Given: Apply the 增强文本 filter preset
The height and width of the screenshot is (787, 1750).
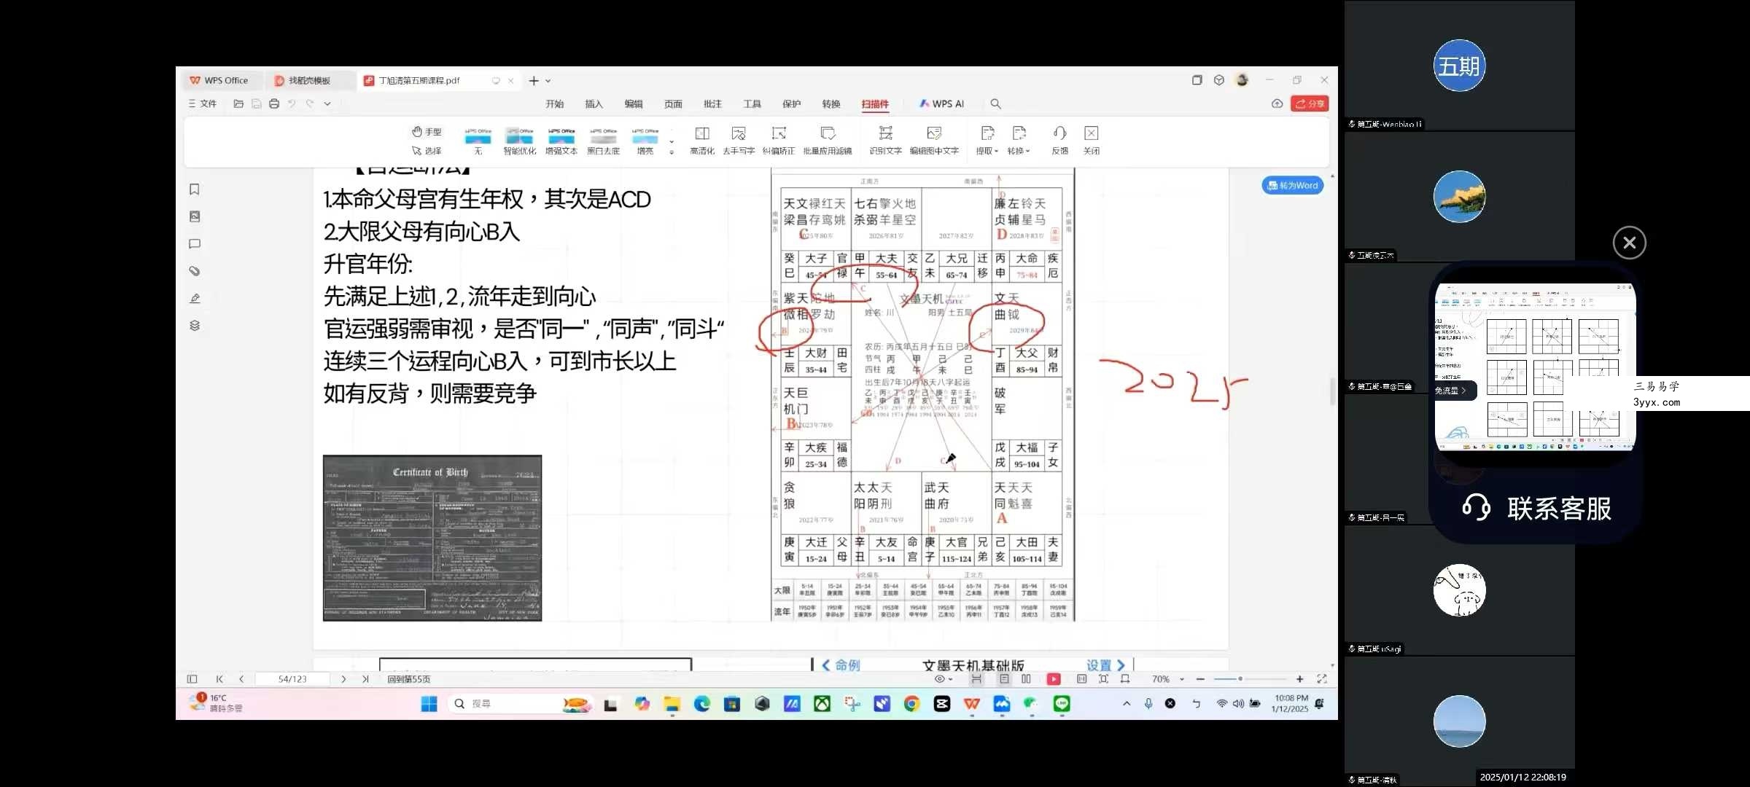Looking at the screenshot, I should [x=561, y=141].
